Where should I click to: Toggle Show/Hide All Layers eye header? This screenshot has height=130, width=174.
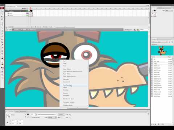[23, 9]
